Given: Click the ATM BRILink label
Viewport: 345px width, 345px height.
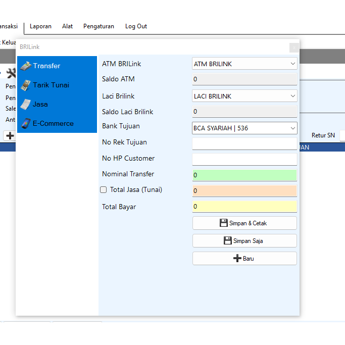Looking at the screenshot, I should 121,64.
